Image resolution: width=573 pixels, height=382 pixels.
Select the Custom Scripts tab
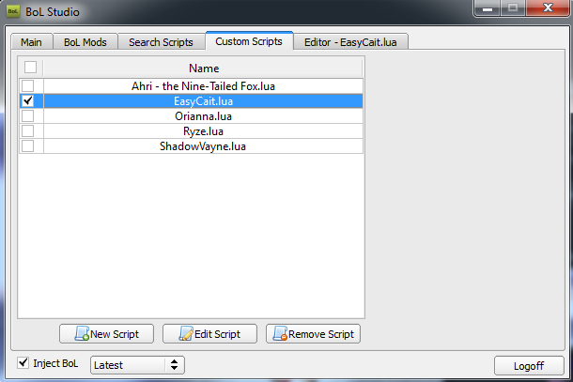[x=249, y=41]
